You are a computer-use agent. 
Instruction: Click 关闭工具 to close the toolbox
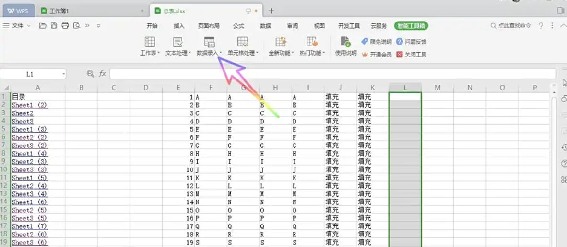411,55
